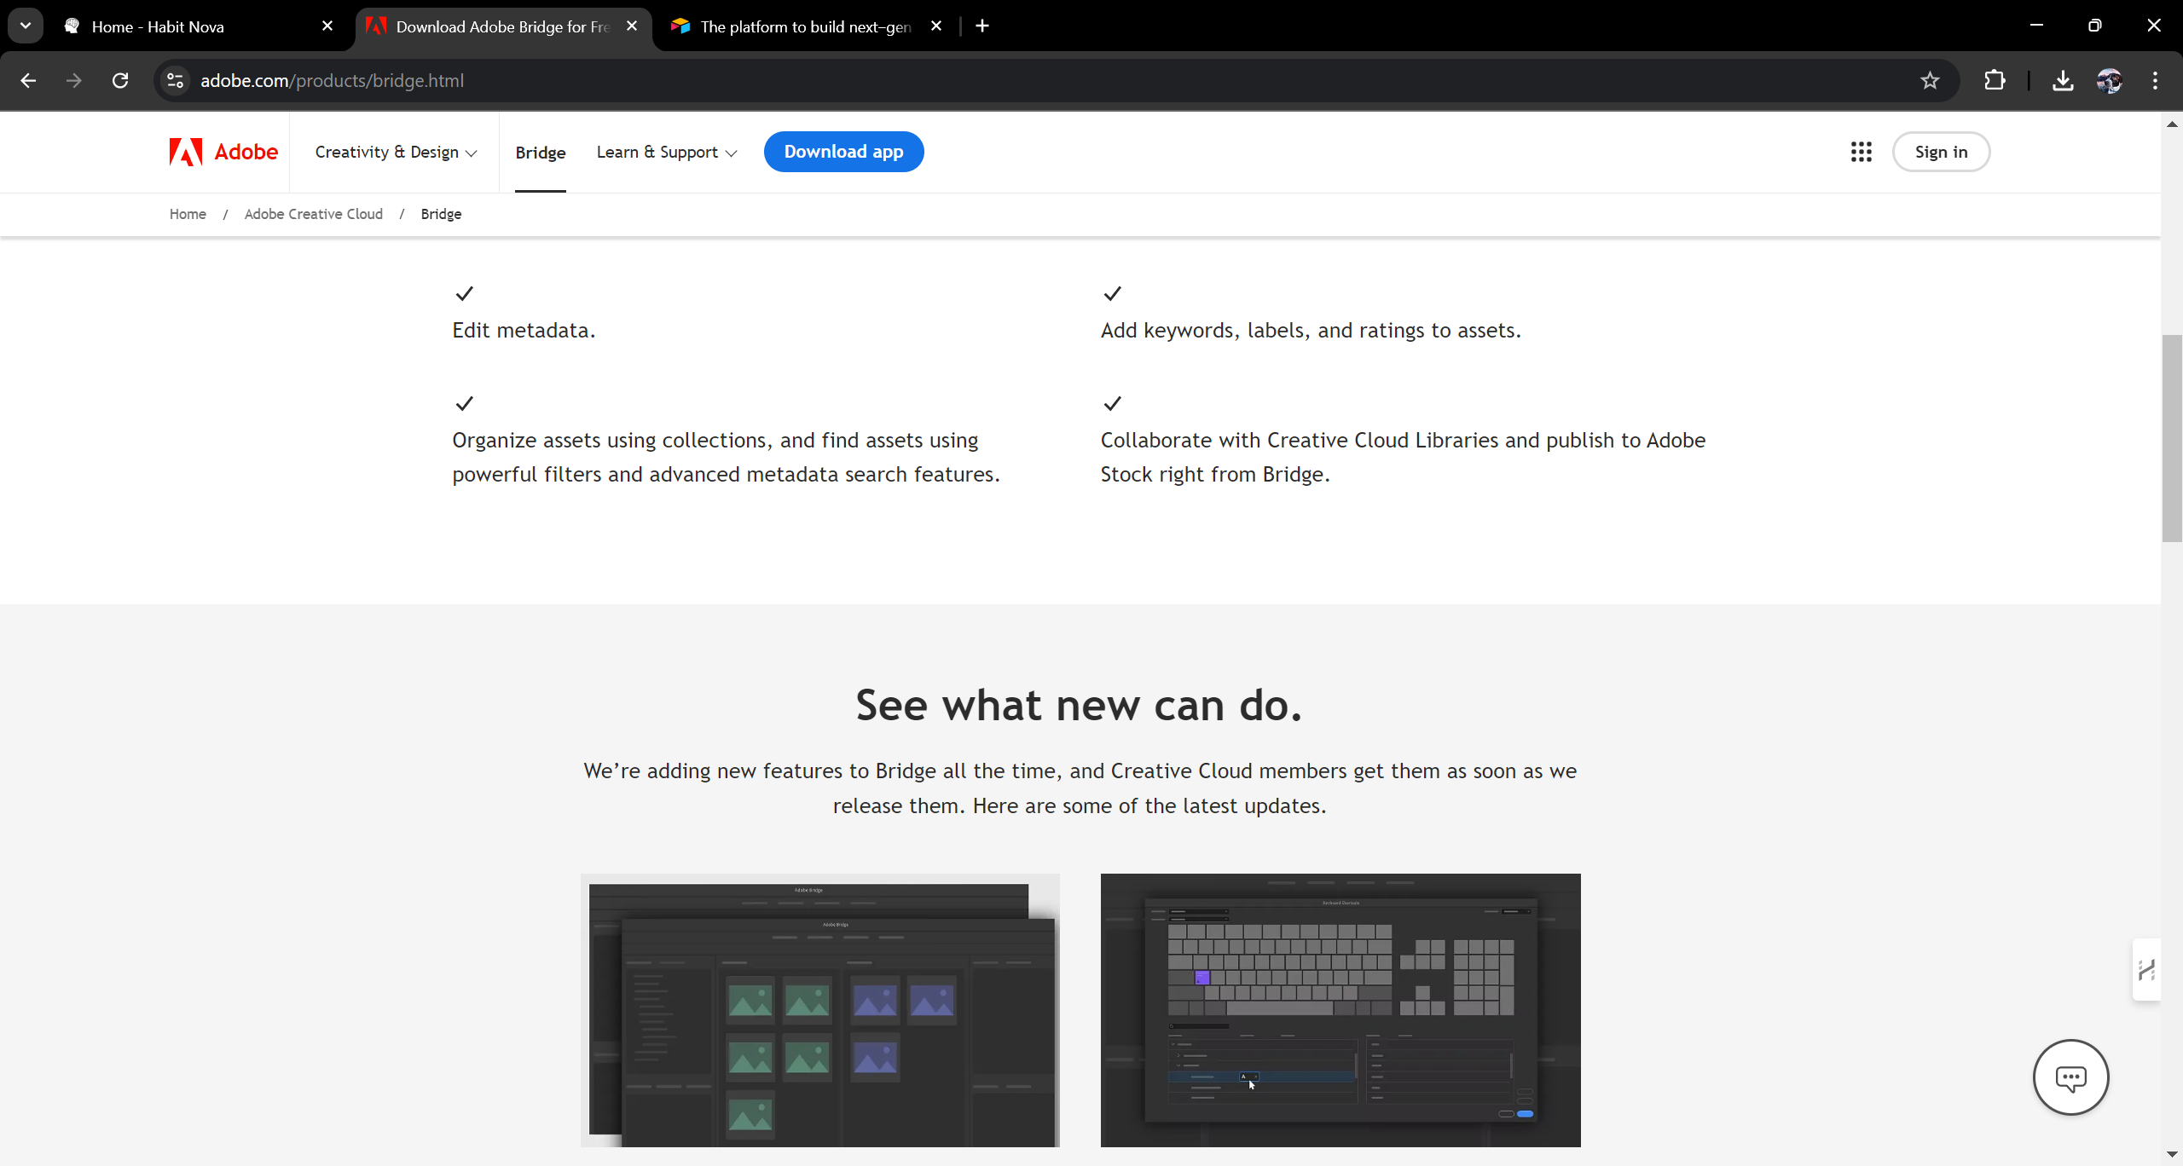Open the Bridge window workspace thumbnail

(x=820, y=1010)
